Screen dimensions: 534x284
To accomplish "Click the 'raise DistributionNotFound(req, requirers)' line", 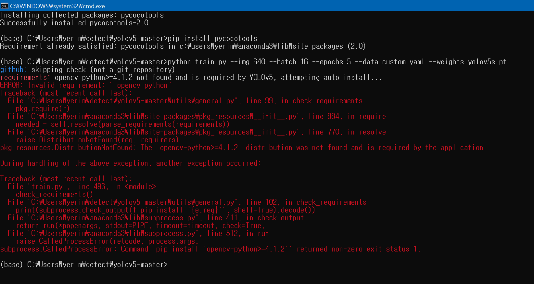I will (x=97, y=140).
